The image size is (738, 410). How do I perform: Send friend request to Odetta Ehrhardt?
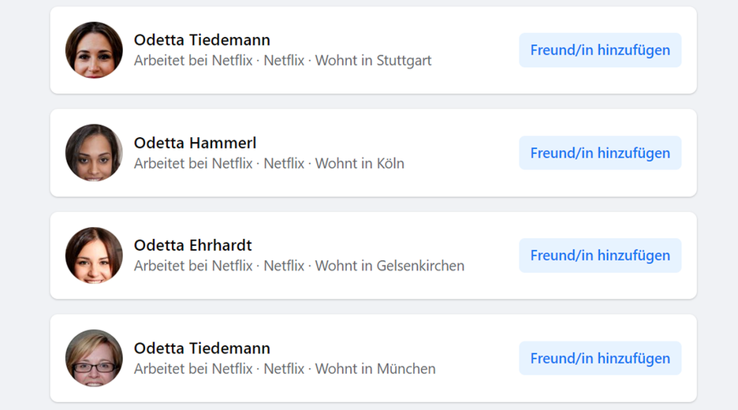(x=600, y=255)
